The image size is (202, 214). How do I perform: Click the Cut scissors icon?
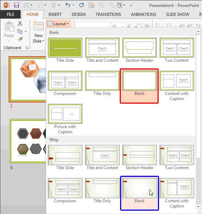coord(20,24)
